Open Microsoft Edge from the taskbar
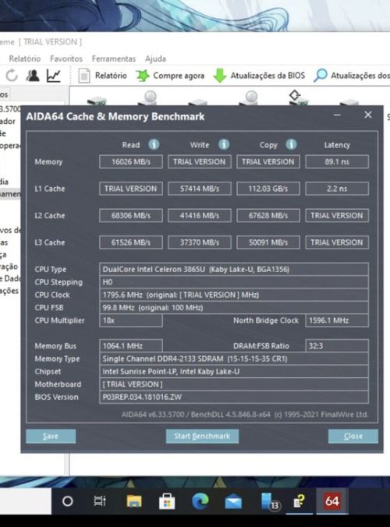 200,501
